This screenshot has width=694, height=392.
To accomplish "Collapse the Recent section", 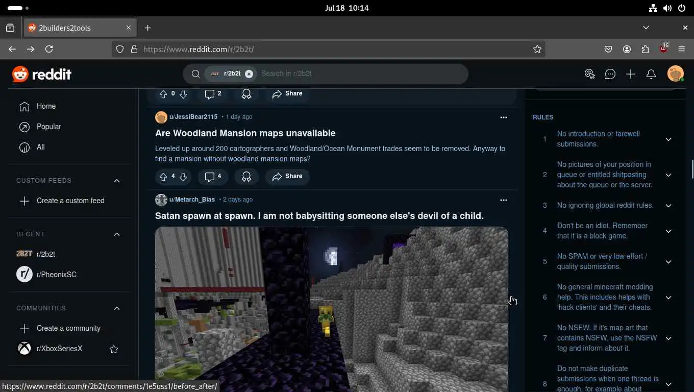I will 117,234.
